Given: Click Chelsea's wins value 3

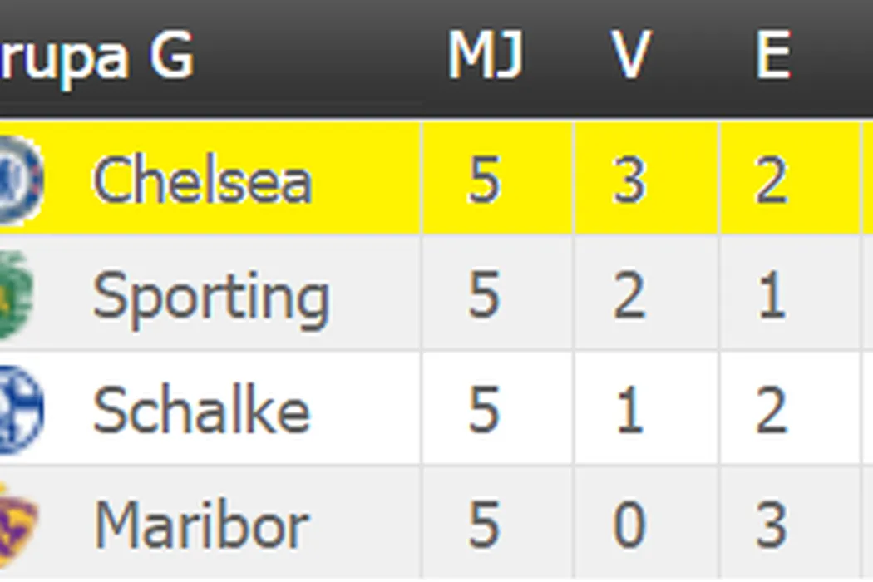Looking at the screenshot, I should pos(629,180).
